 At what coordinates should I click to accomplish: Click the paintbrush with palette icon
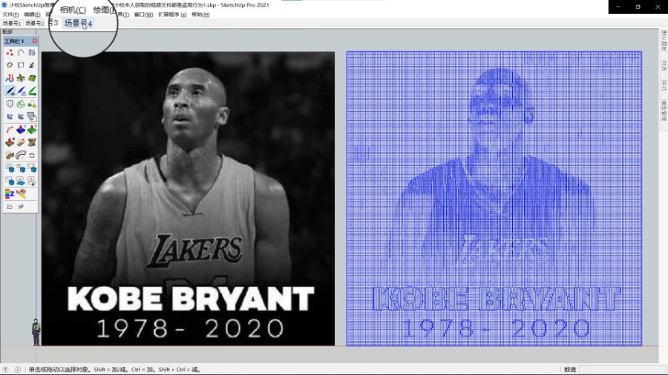pos(21,193)
